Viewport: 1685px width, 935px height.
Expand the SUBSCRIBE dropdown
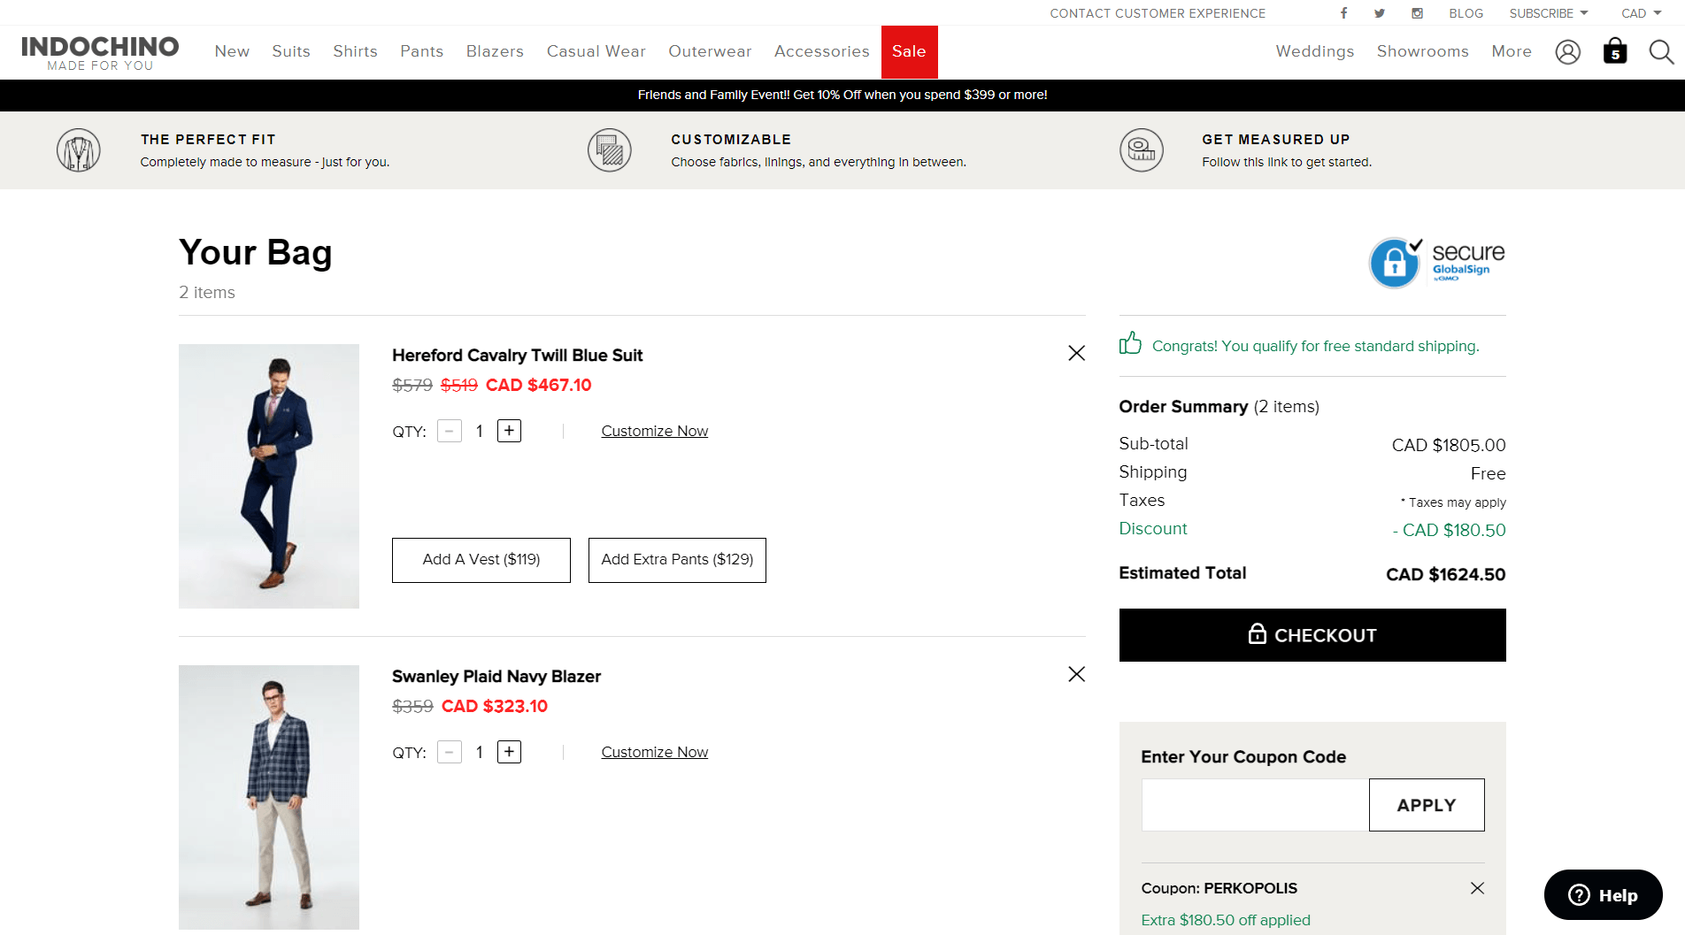coord(1549,13)
